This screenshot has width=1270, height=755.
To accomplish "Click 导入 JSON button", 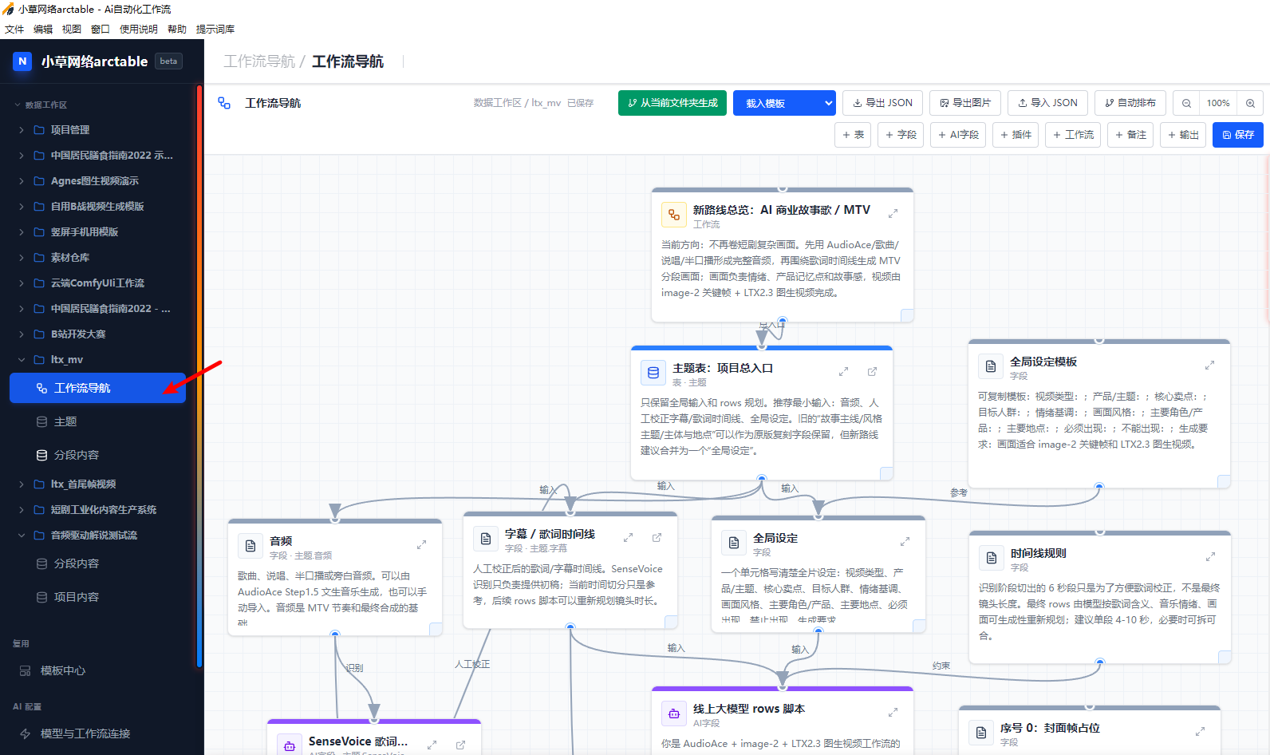I will tap(1047, 103).
